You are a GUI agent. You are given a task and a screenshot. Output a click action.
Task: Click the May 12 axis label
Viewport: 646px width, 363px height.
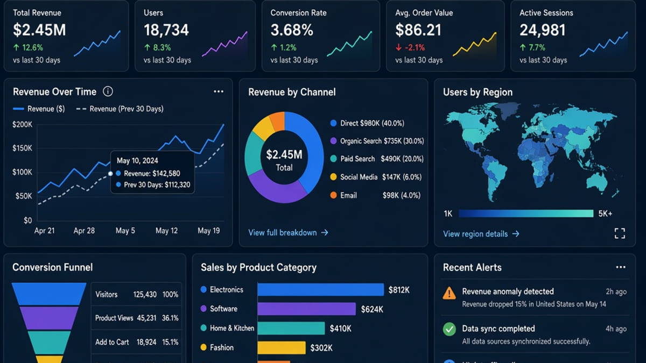click(166, 231)
